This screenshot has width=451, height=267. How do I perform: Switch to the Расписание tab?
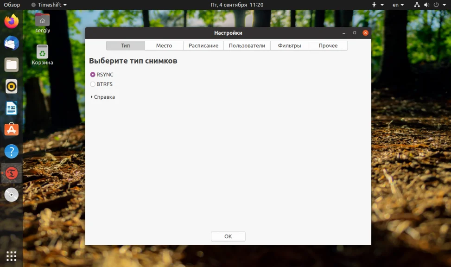203,46
